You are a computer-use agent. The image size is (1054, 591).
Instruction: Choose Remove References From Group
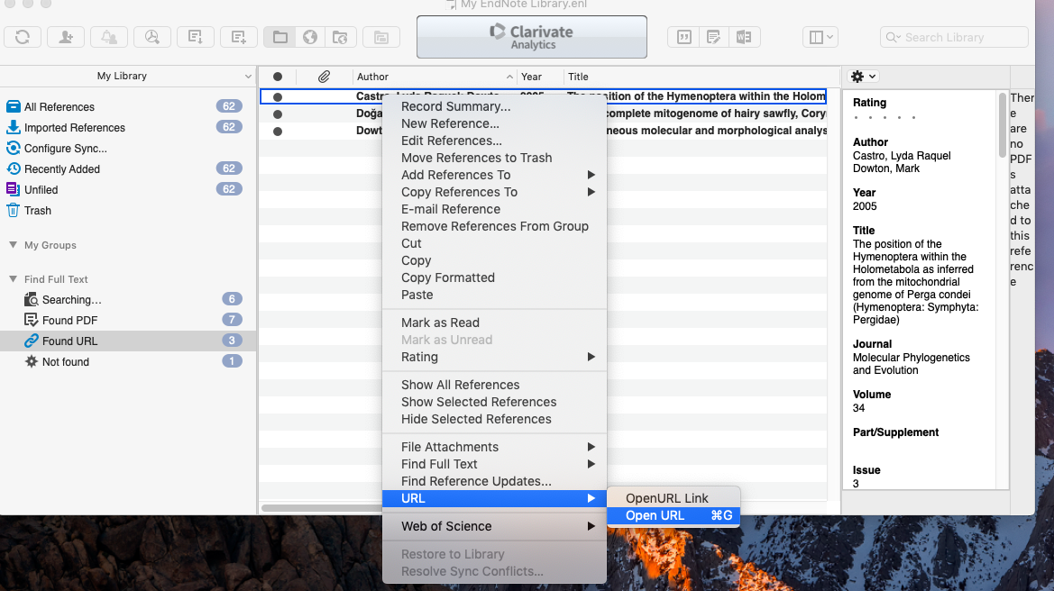coord(494,226)
